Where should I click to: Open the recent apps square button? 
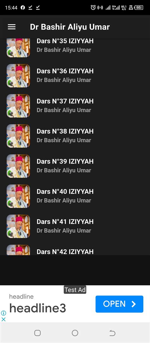pos(37,333)
